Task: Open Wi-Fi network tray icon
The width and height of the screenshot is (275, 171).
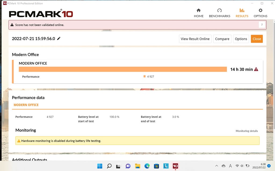Action: pyautogui.click(x=237, y=166)
